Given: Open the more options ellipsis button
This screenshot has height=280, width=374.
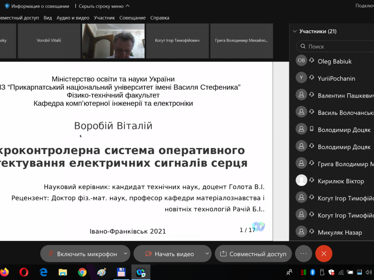Looking at the screenshot, I should click(x=303, y=253).
